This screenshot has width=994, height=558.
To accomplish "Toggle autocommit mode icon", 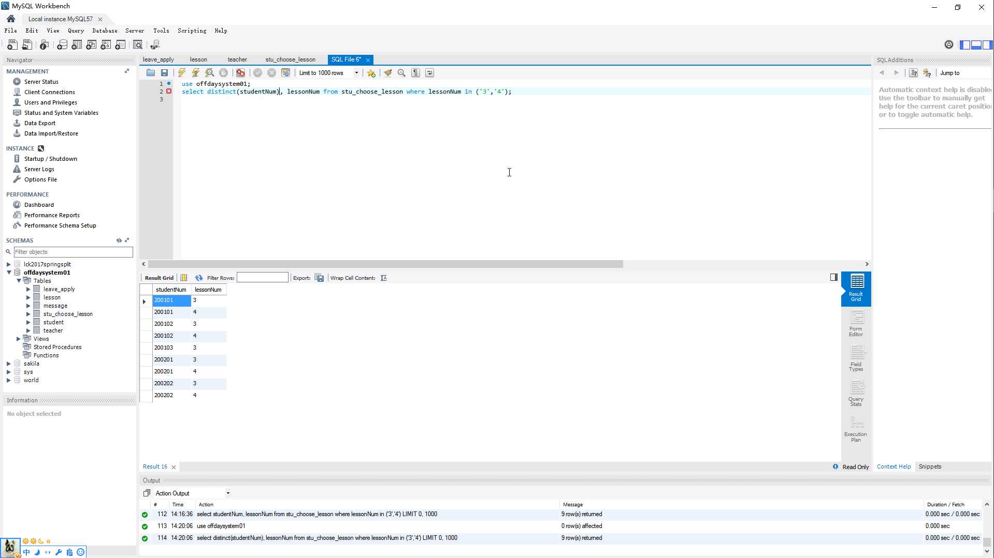I will (x=285, y=73).
